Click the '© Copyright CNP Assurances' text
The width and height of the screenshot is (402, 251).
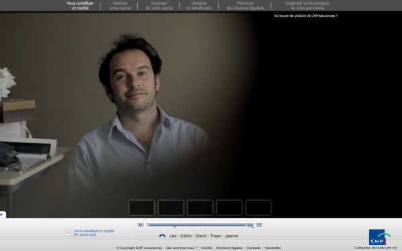pyautogui.click(x=139, y=248)
